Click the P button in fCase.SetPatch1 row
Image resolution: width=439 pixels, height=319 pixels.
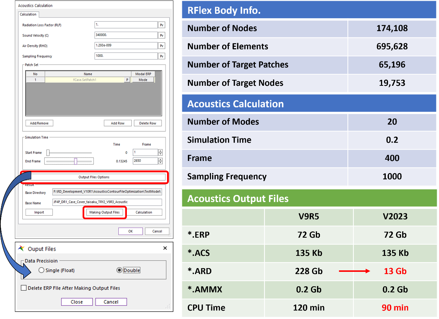click(x=127, y=80)
